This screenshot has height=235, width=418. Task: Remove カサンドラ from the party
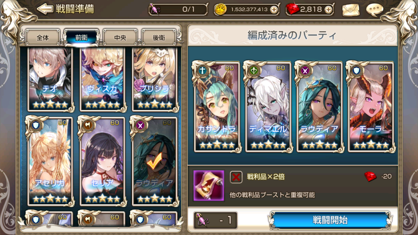216,106
